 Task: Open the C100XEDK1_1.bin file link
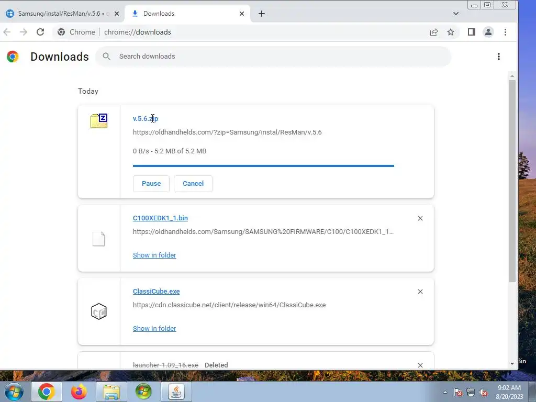tap(160, 218)
